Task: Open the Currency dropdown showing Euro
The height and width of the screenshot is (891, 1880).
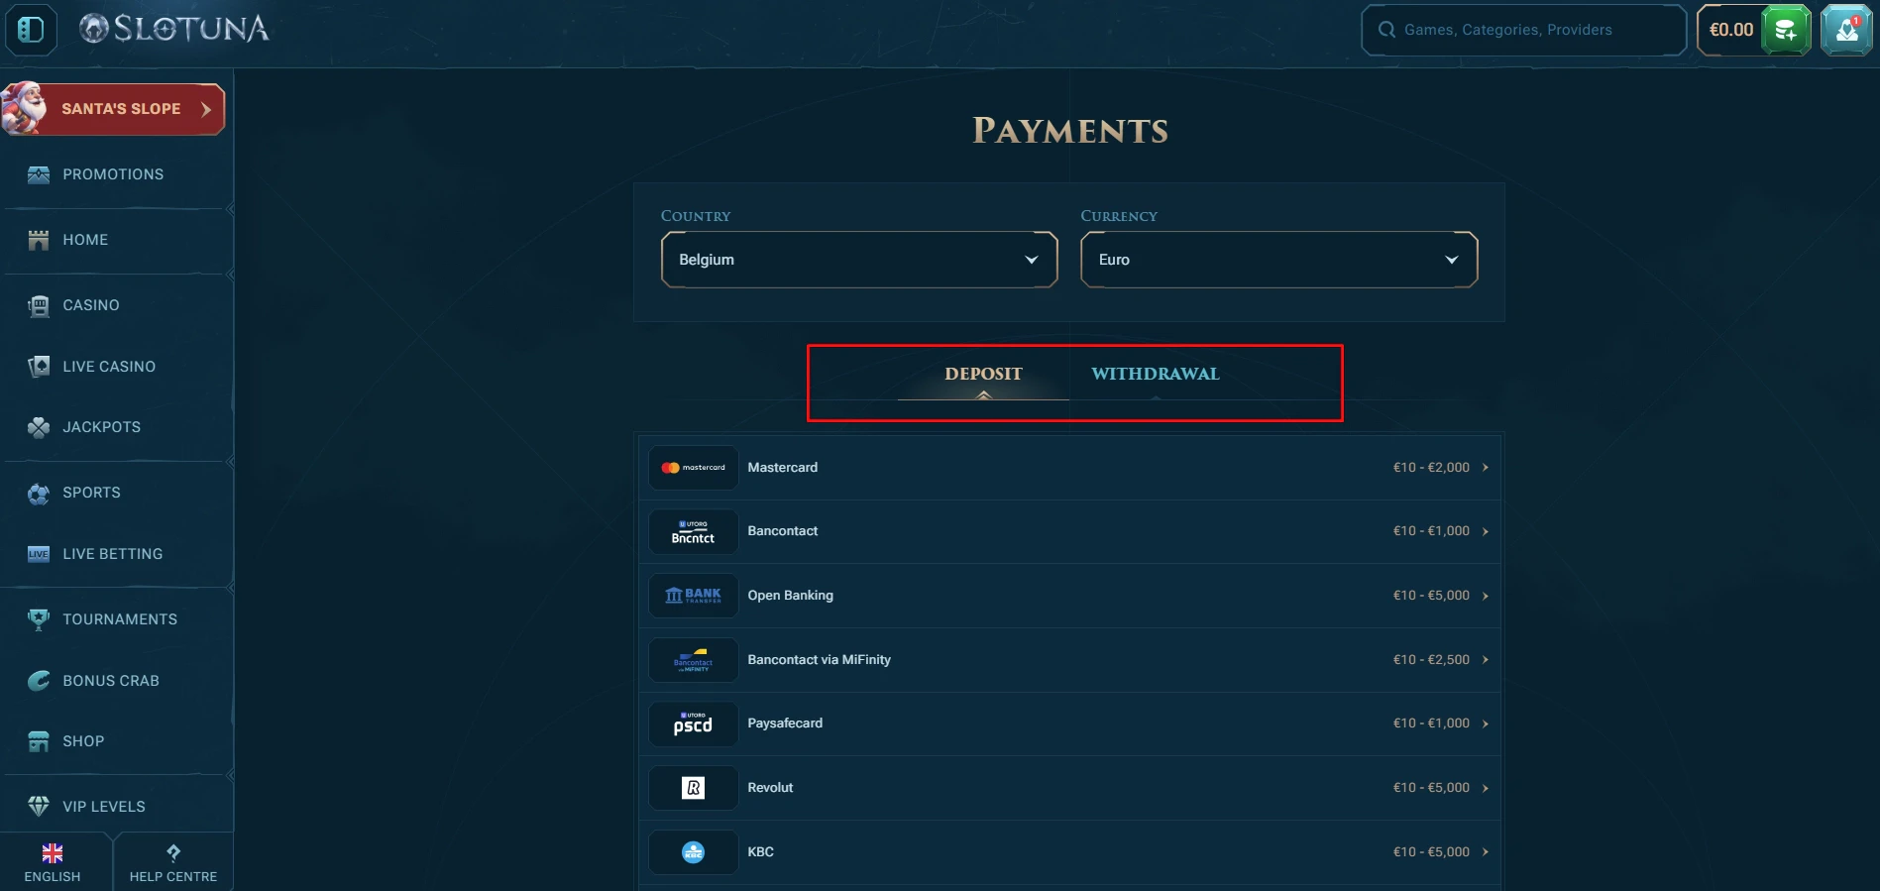Action: [x=1278, y=260]
